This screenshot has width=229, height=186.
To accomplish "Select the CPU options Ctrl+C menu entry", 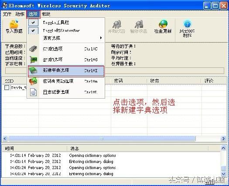I will pos(66,49).
